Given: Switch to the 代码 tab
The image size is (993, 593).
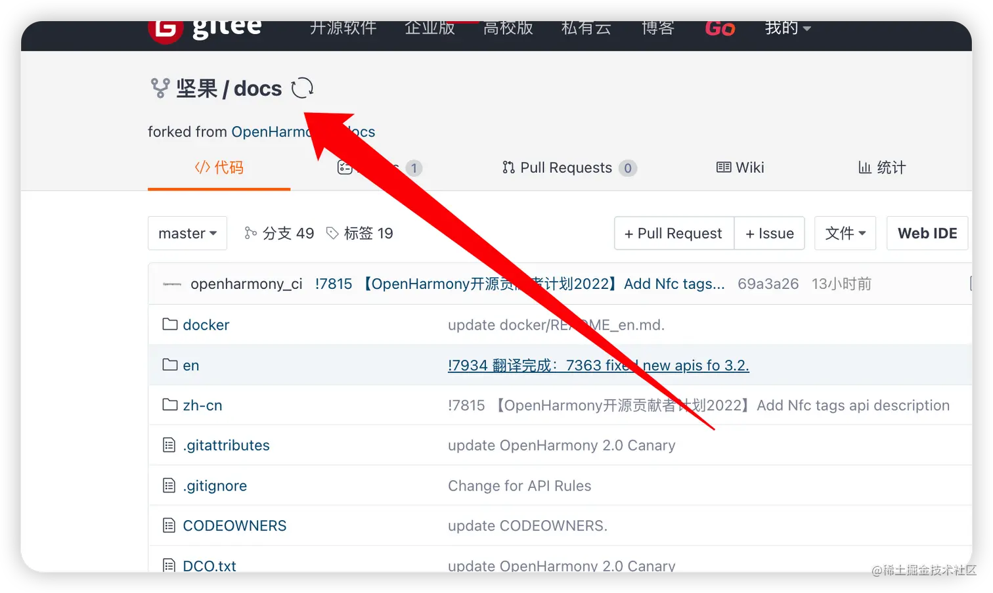Looking at the screenshot, I should point(219,167).
